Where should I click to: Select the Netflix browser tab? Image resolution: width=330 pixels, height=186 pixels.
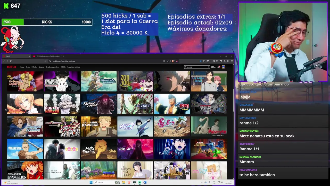pos(16,56)
